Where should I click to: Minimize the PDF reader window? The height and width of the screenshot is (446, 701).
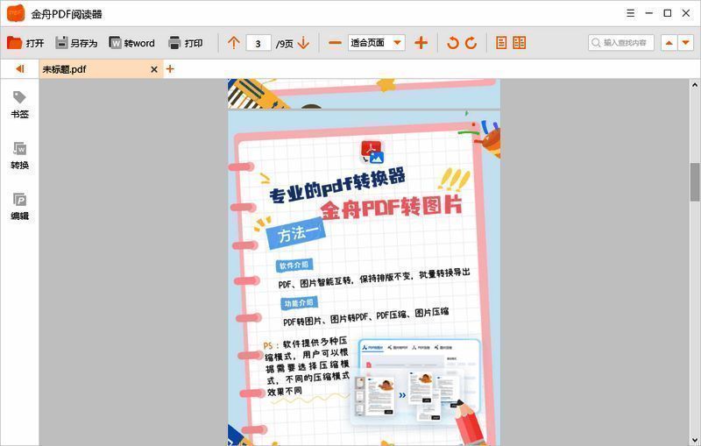click(x=649, y=13)
